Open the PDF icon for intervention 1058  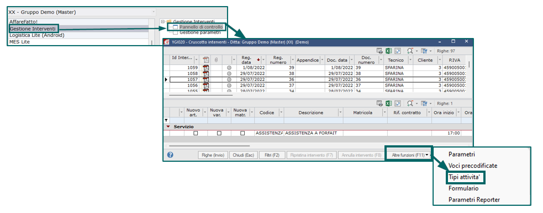pos(205,74)
